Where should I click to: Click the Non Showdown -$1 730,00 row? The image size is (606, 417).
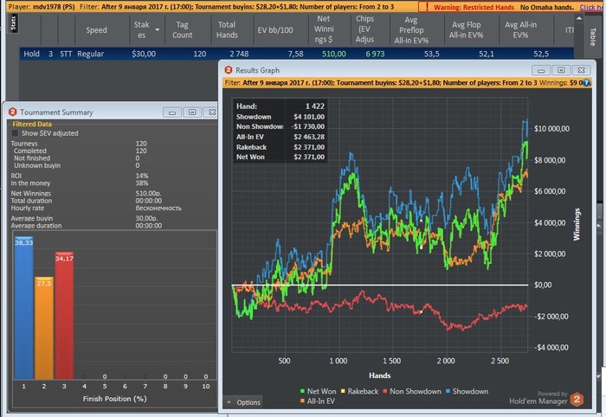(280, 126)
